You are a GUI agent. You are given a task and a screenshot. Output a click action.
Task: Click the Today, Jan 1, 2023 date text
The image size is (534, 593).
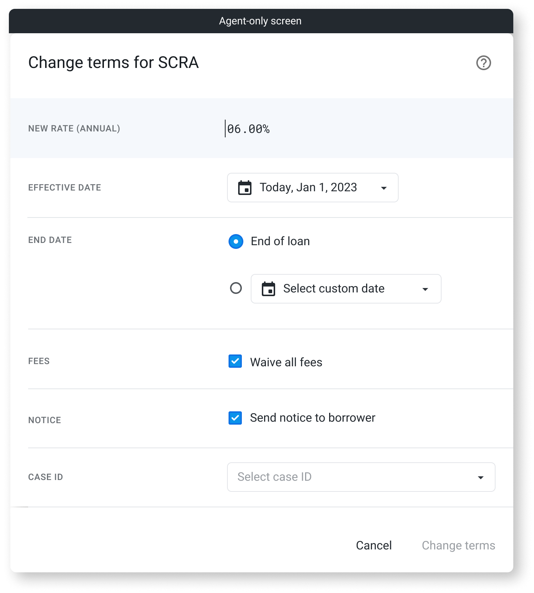(x=308, y=188)
